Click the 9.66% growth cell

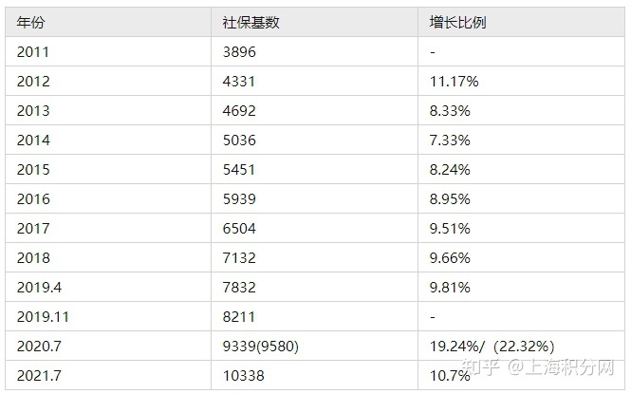(x=522, y=257)
